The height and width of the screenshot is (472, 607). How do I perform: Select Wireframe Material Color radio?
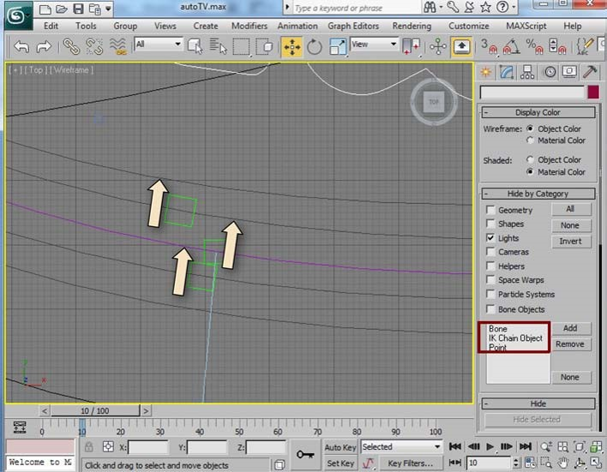[530, 140]
